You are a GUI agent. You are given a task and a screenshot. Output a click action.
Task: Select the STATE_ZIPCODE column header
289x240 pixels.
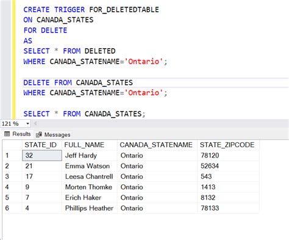click(228, 145)
